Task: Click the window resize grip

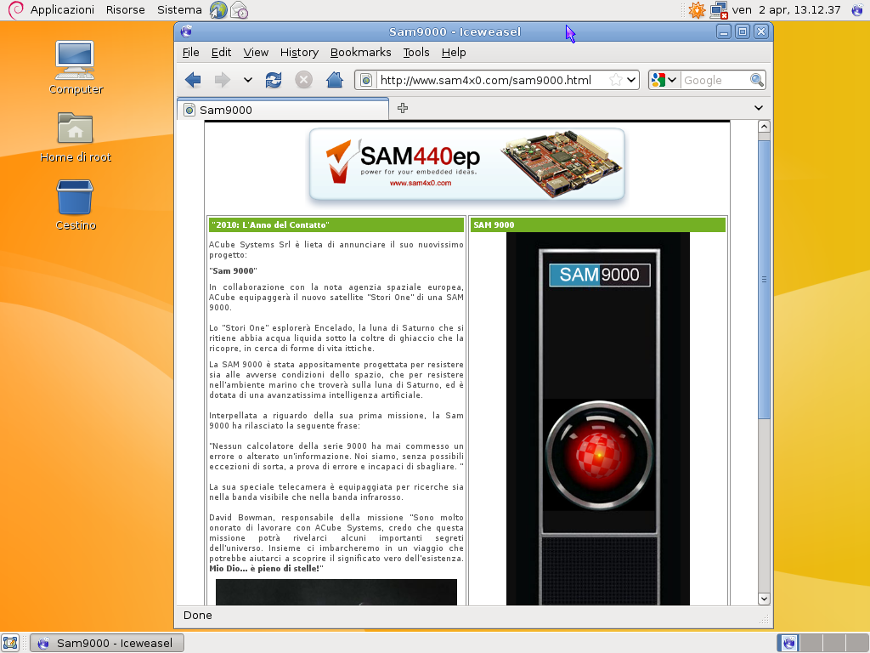Action: (x=764, y=619)
